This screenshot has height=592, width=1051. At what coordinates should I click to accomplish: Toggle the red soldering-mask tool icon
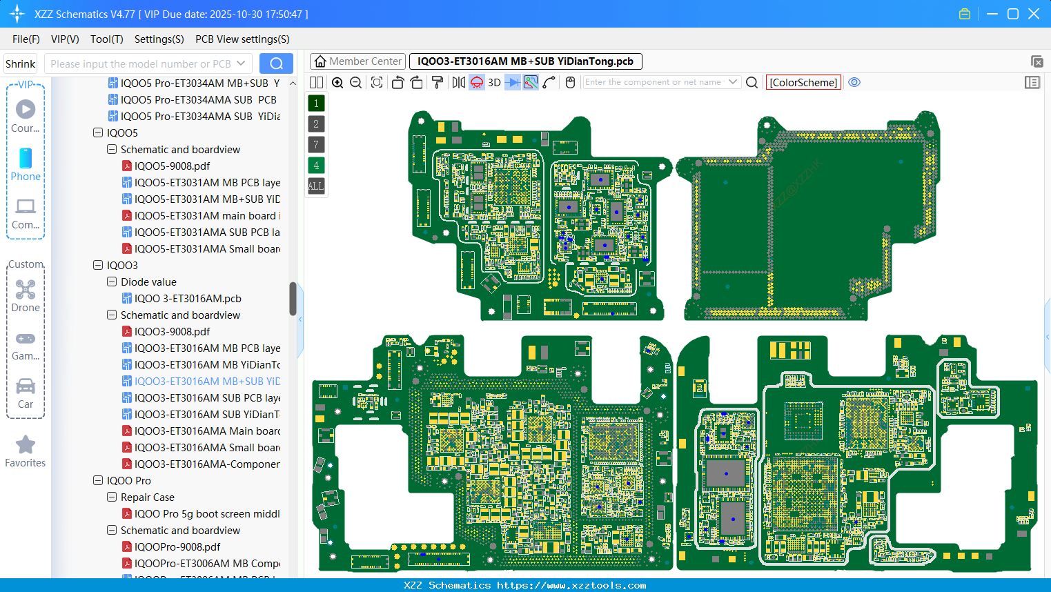point(477,83)
